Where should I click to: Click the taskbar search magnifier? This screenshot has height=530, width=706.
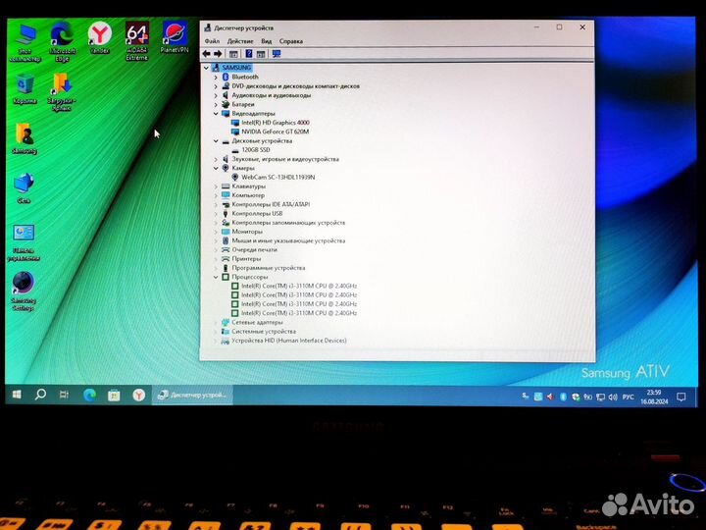pos(40,396)
